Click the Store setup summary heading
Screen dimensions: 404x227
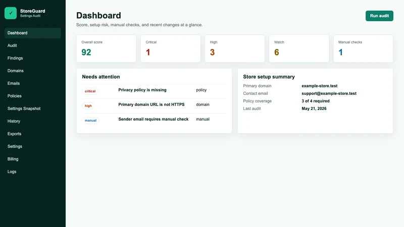(x=269, y=77)
